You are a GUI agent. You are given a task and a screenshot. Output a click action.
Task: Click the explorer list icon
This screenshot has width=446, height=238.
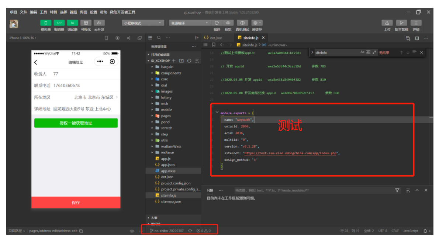pyautogui.click(x=150, y=38)
